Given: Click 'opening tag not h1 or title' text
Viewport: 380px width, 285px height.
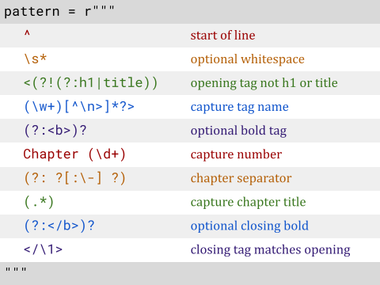Looking at the screenshot, I should pos(264,83).
